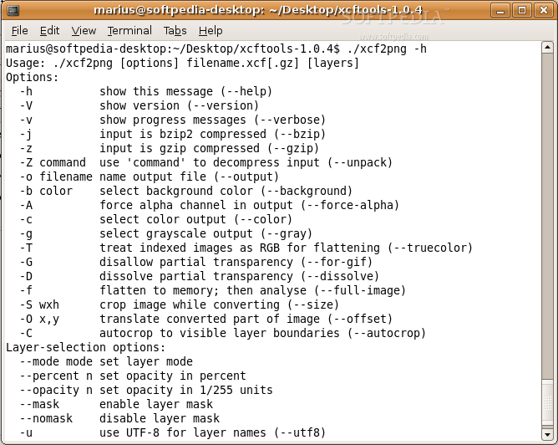
Task: Open the window menu icon in title bar
Action: click(x=11, y=9)
